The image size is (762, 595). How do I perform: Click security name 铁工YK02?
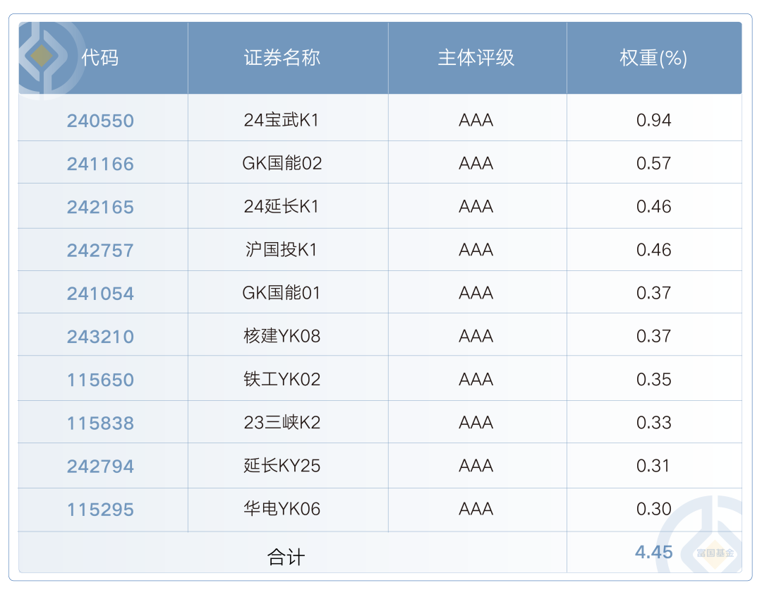pyautogui.click(x=282, y=380)
